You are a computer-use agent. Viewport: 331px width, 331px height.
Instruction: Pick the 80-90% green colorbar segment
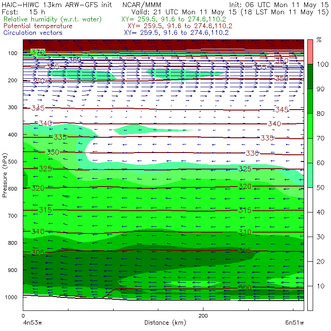point(310,101)
